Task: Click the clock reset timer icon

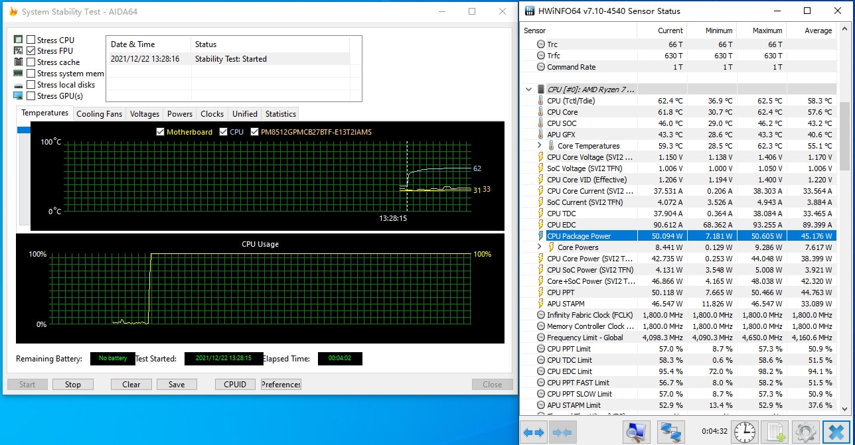Action: (745, 433)
